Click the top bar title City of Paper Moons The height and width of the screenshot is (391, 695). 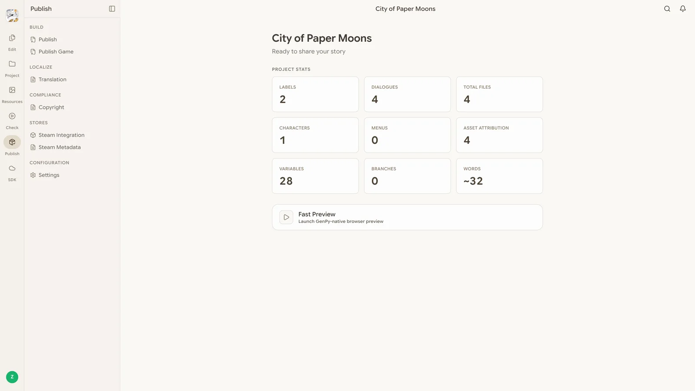click(405, 9)
